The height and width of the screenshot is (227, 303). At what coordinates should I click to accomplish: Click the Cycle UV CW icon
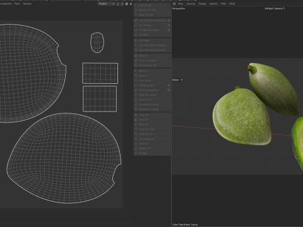(x=136, y=134)
